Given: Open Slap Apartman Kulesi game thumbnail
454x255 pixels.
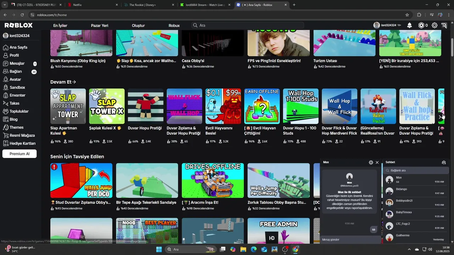Looking at the screenshot, I should [x=68, y=106].
